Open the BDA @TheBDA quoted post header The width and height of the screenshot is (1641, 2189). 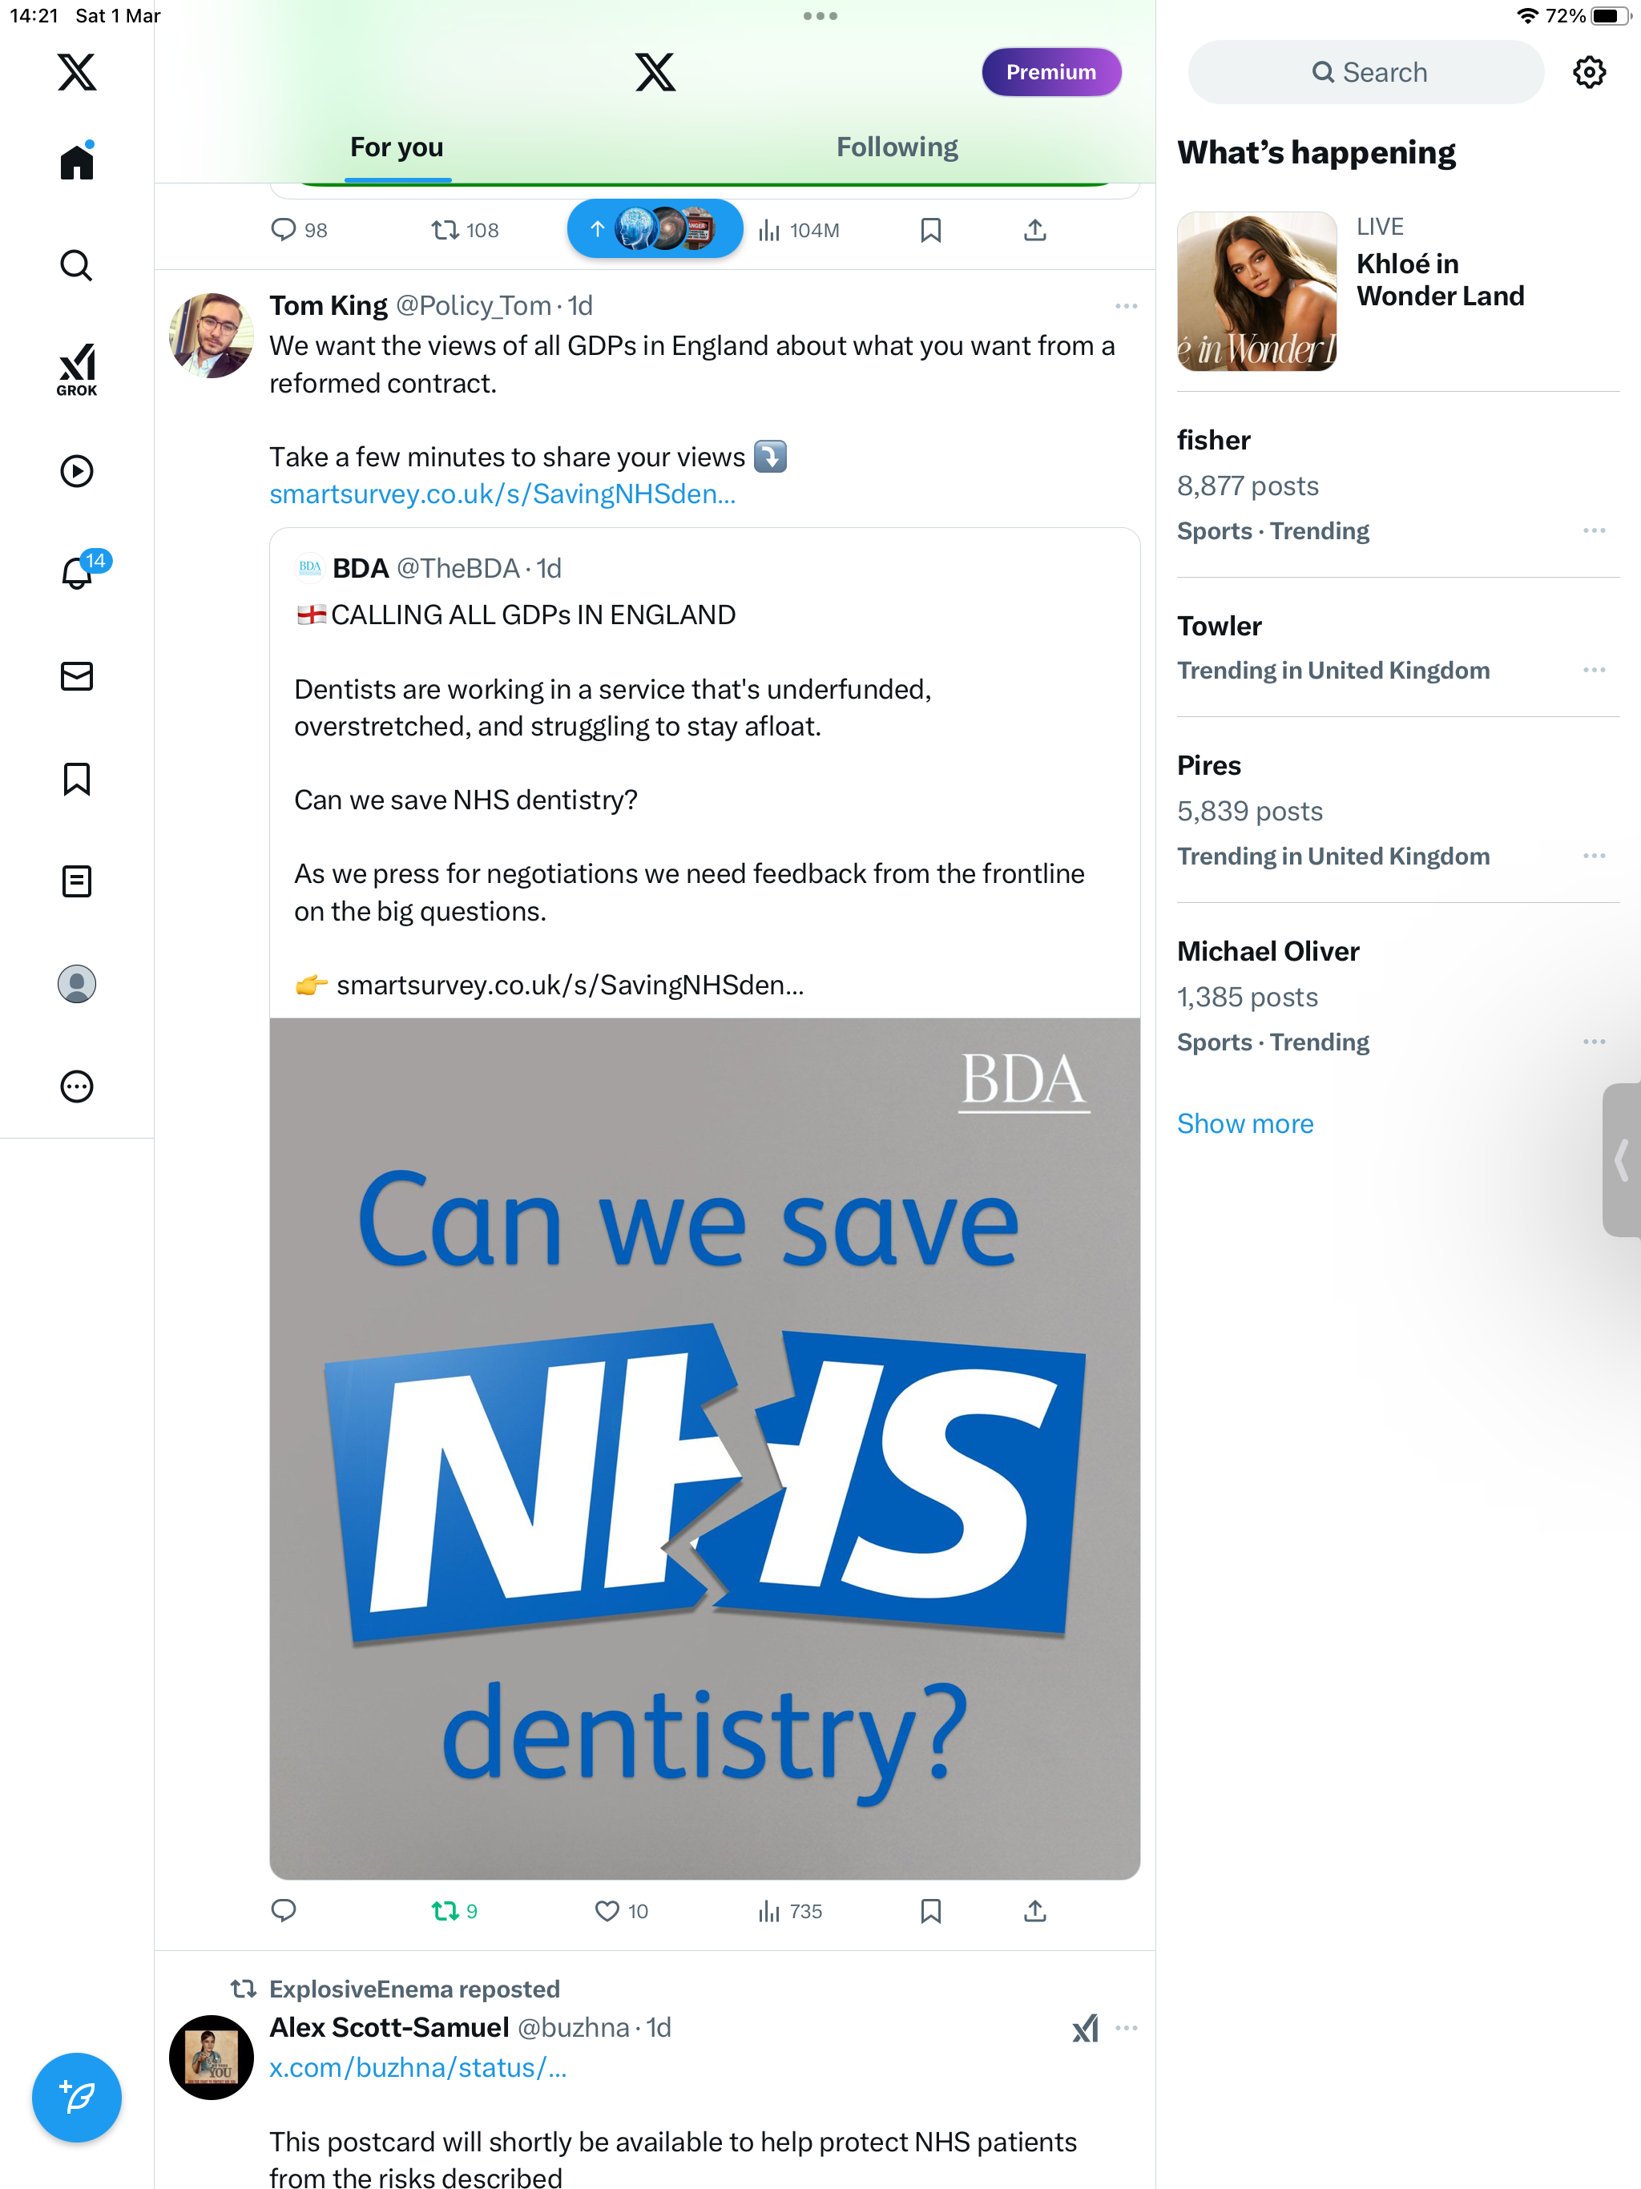[x=429, y=568]
